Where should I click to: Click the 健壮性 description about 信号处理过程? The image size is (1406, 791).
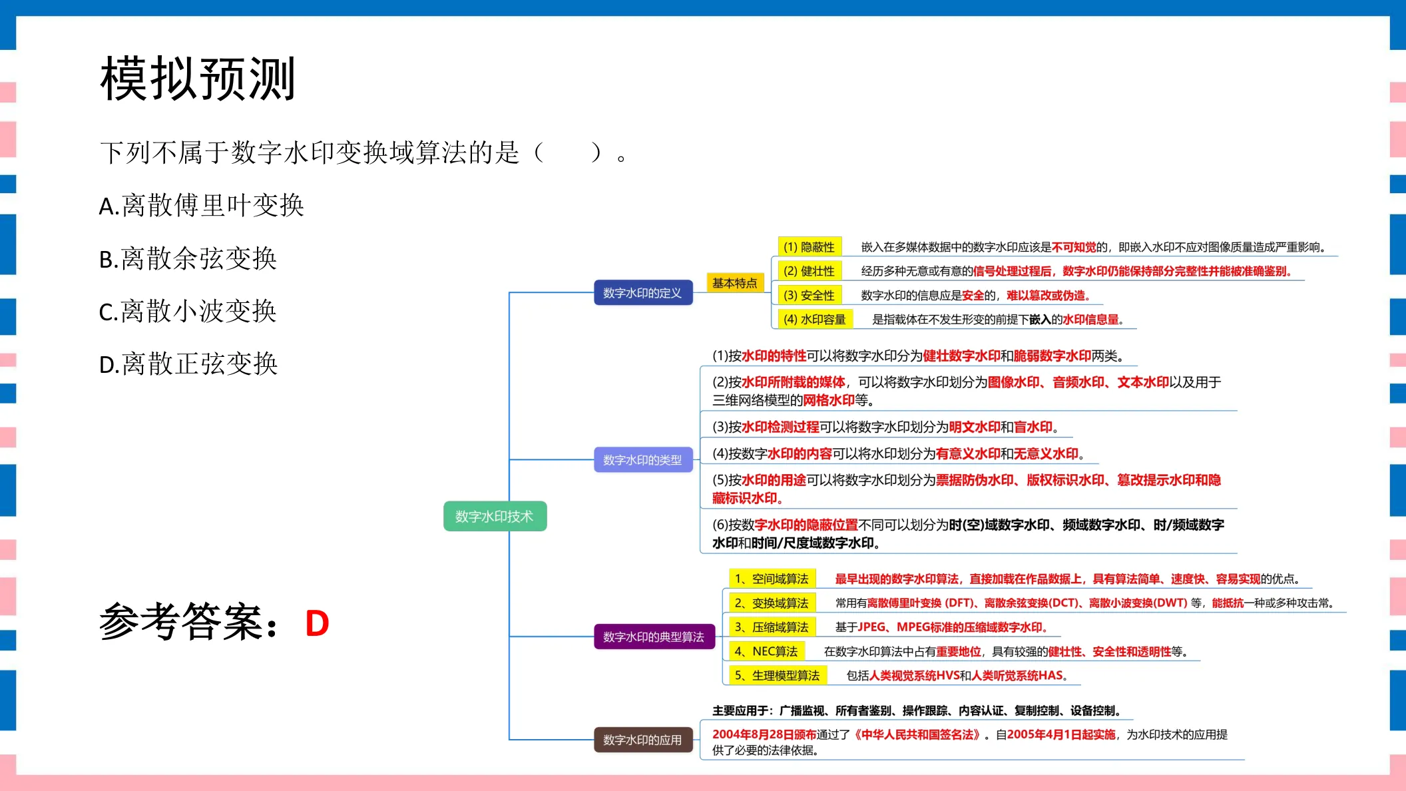(x=1077, y=271)
